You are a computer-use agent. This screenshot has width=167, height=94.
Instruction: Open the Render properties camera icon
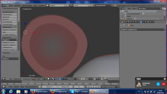pos(126,22)
